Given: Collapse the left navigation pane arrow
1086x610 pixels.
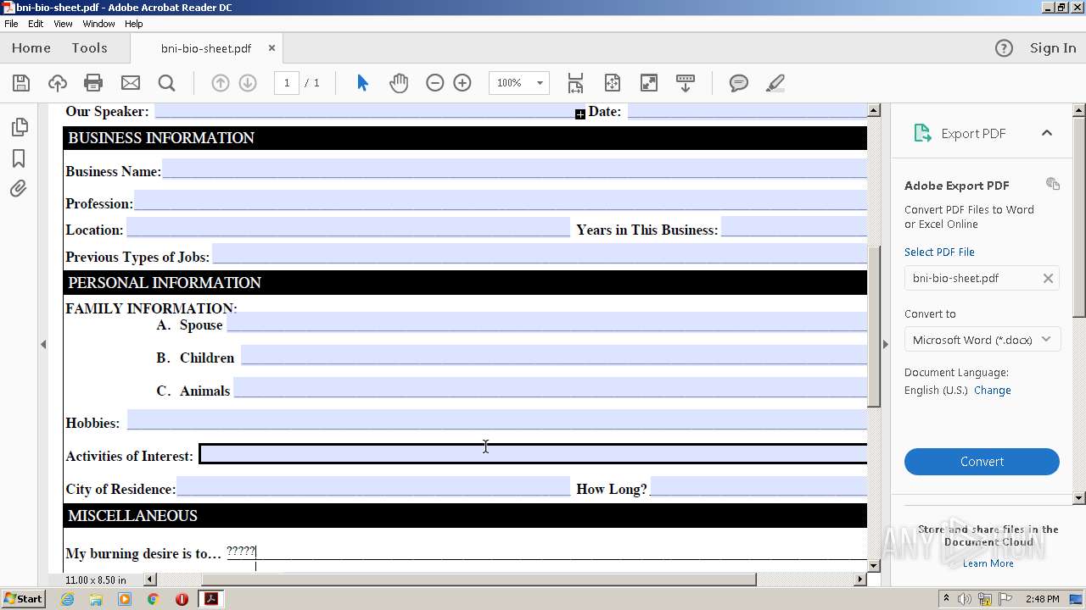Looking at the screenshot, I should [43, 344].
